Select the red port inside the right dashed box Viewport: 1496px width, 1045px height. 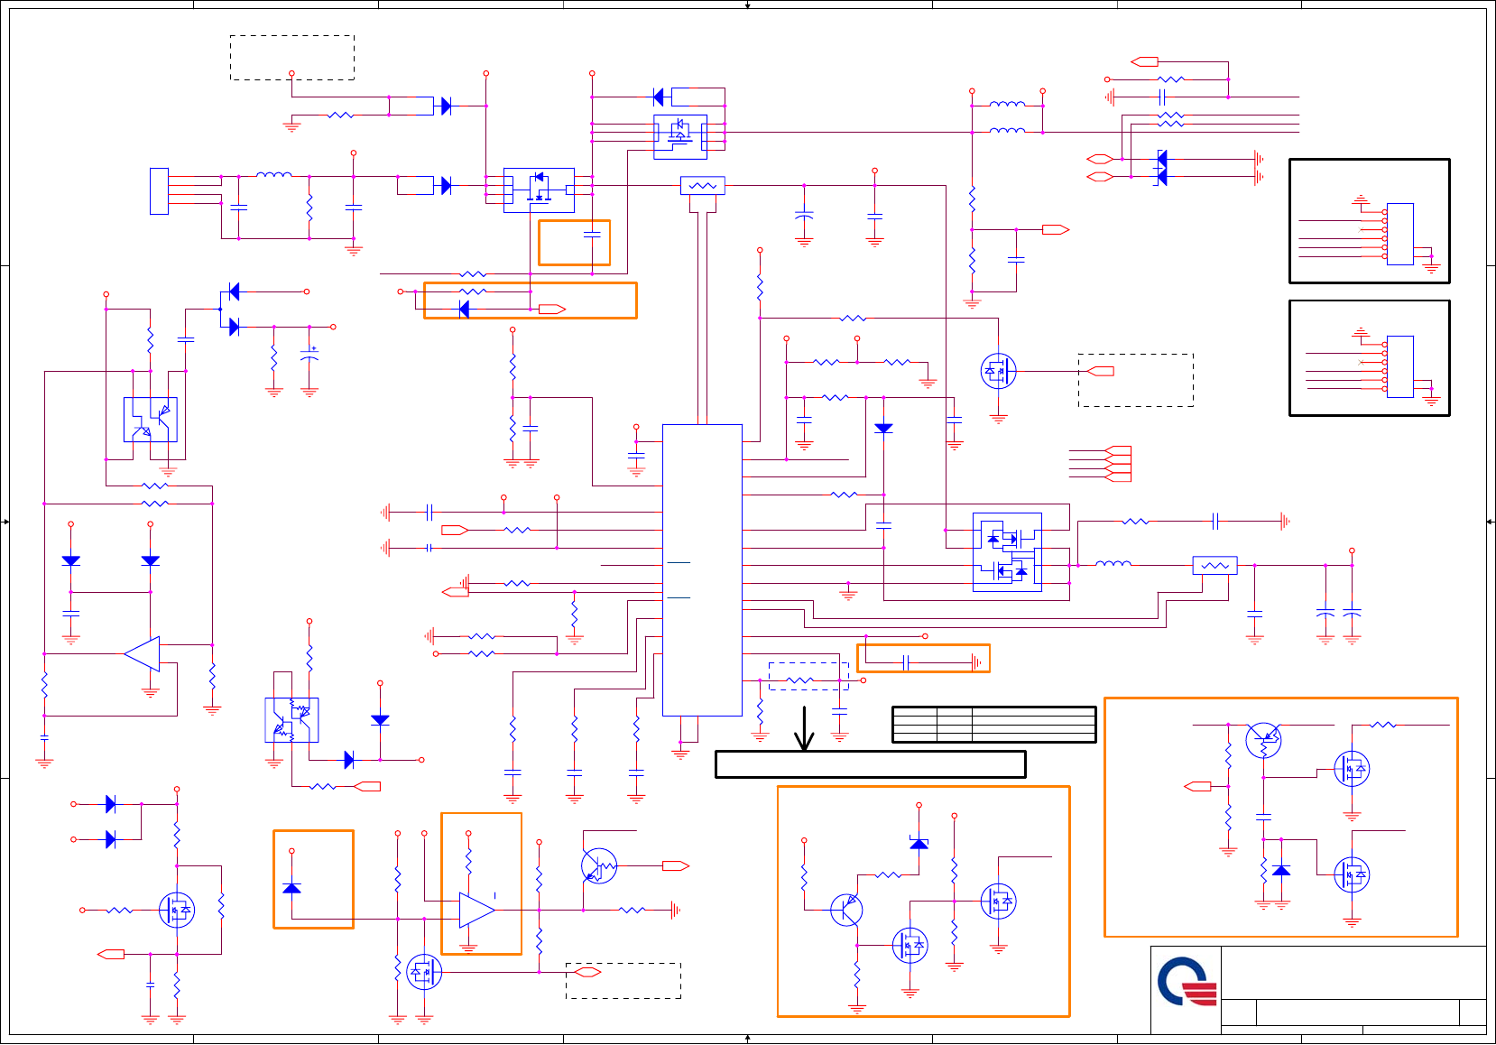(1101, 371)
